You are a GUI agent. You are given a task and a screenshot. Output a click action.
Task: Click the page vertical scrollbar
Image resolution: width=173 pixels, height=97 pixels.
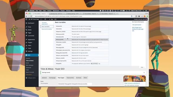(148, 32)
